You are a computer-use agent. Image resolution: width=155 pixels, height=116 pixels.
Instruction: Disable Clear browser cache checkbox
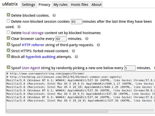click(x=8, y=38)
